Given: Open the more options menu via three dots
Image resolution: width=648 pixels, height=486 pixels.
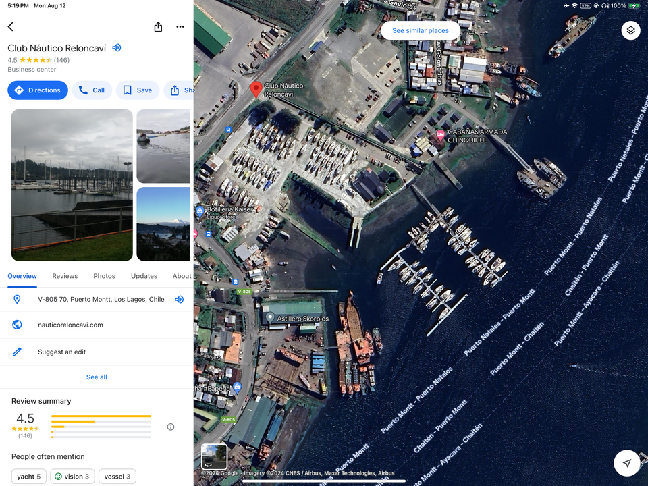Looking at the screenshot, I should [180, 27].
